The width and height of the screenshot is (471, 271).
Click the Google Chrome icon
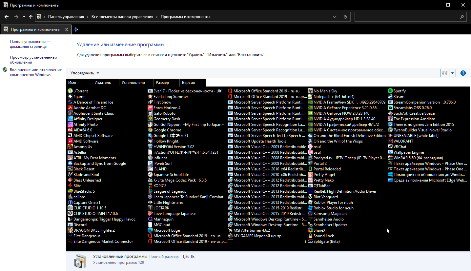(x=150, y=130)
